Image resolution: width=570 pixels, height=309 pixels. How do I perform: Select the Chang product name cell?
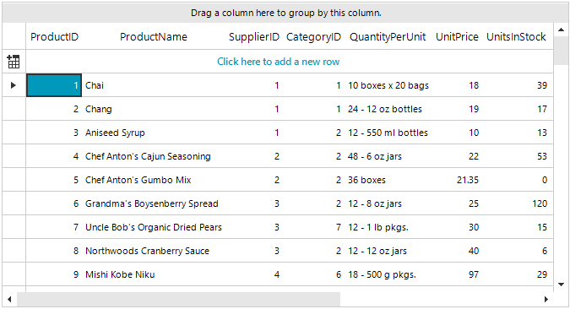[x=154, y=109]
